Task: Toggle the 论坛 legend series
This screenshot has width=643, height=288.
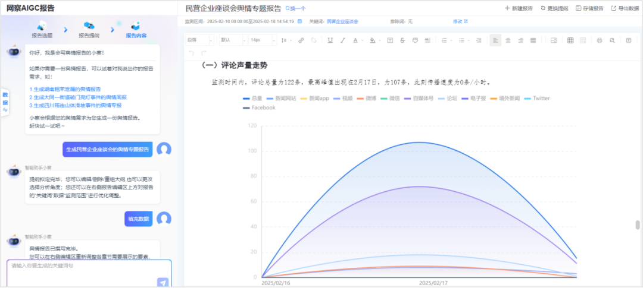Action: [x=447, y=98]
